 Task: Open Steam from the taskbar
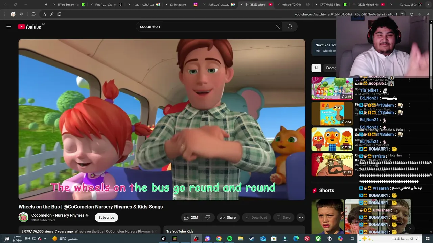tap(252, 239)
